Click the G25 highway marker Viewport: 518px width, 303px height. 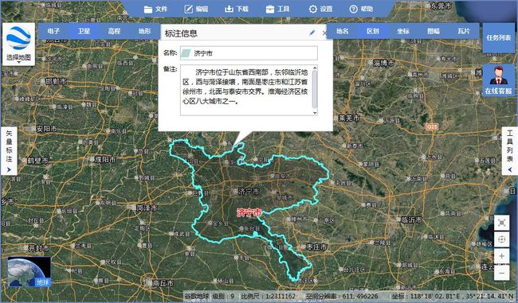click(432, 127)
